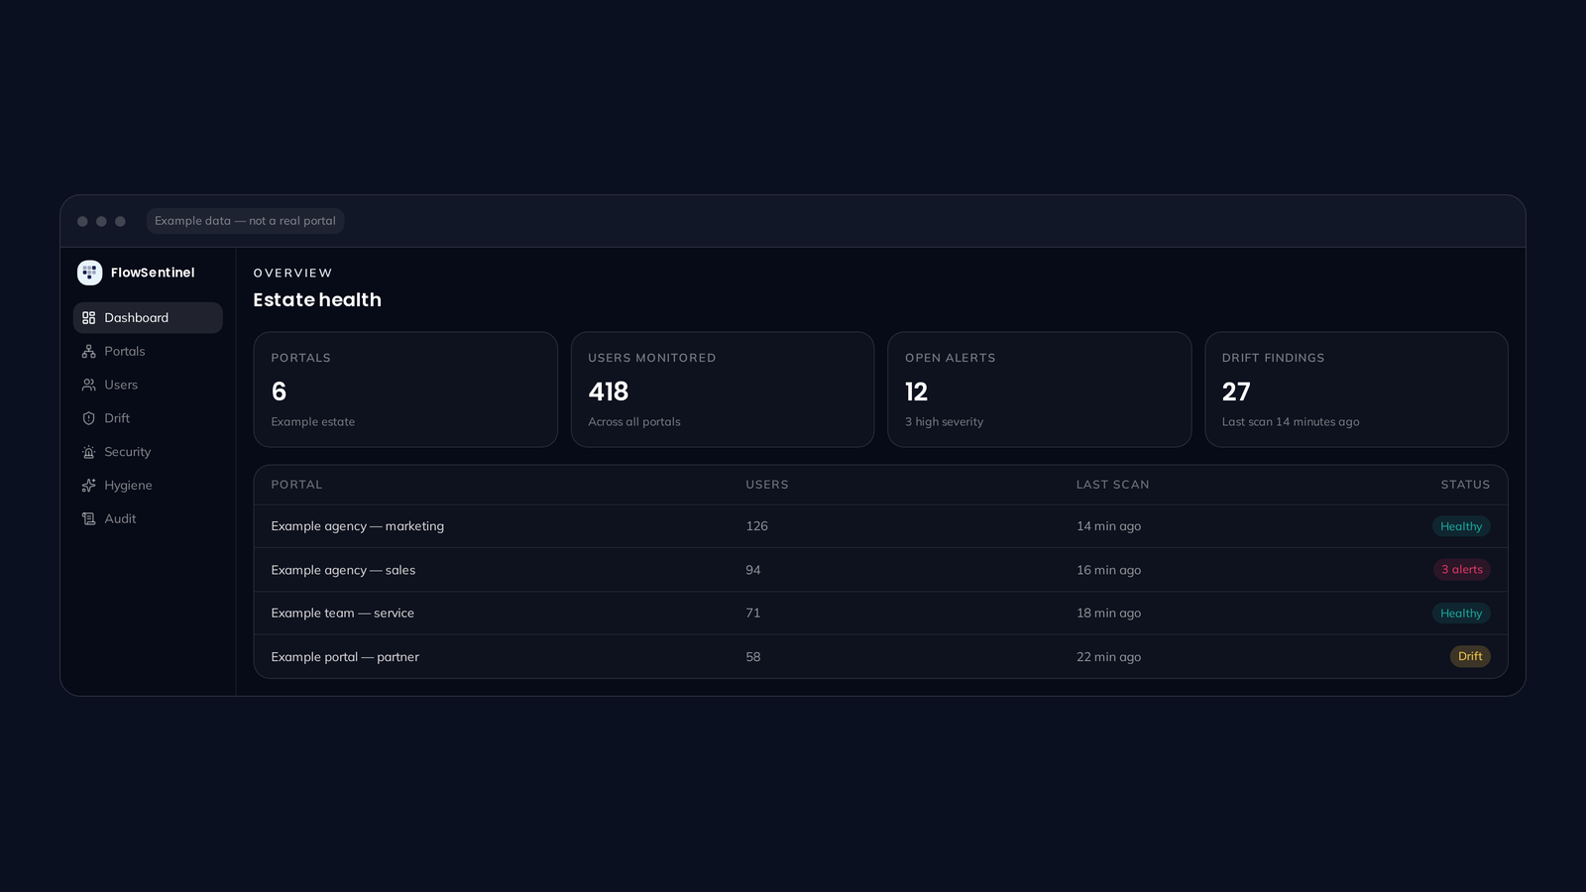The width and height of the screenshot is (1586, 892).
Task: Click the 'Estate health' heading
Action: click(x=317, y=300)
